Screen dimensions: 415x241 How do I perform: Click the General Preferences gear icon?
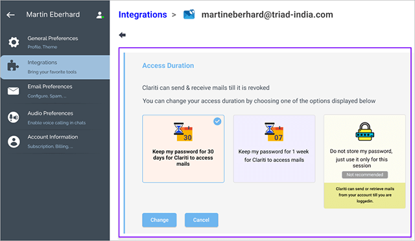pos(14,42)
